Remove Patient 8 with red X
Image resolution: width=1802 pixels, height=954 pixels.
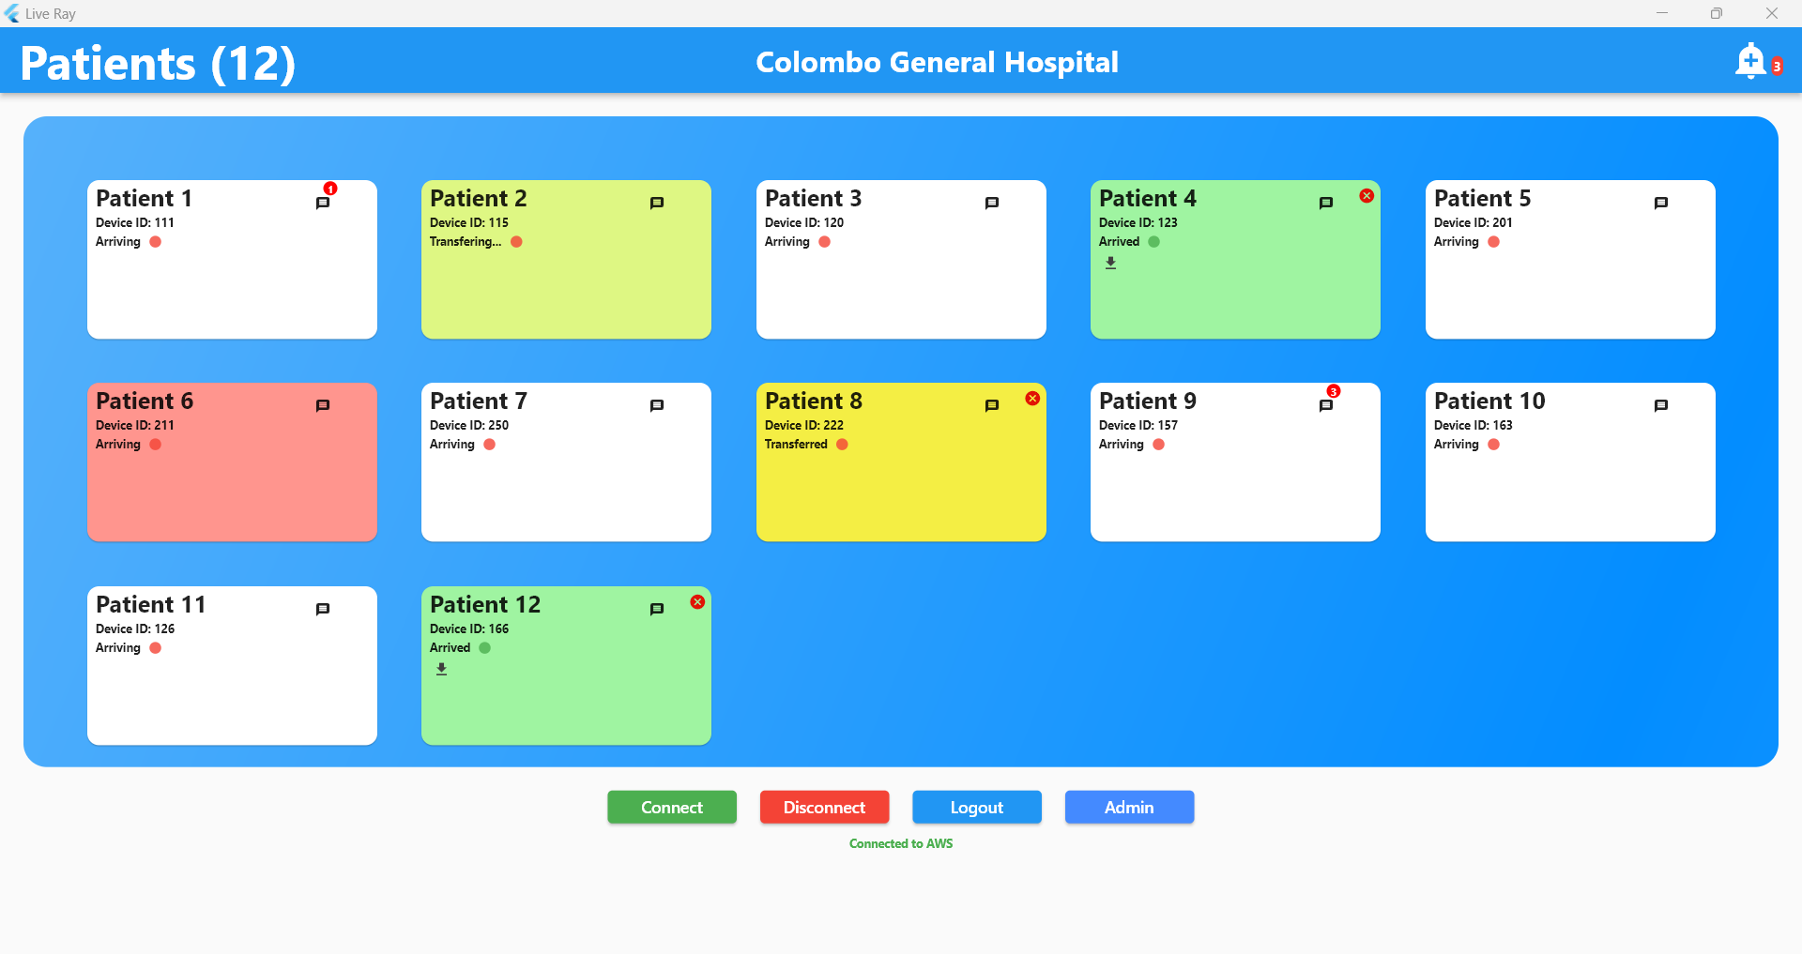[1032, 398]
